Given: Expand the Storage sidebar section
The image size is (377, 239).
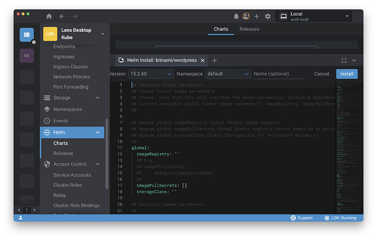Looking at the screenshot, I should coord(98,98).
